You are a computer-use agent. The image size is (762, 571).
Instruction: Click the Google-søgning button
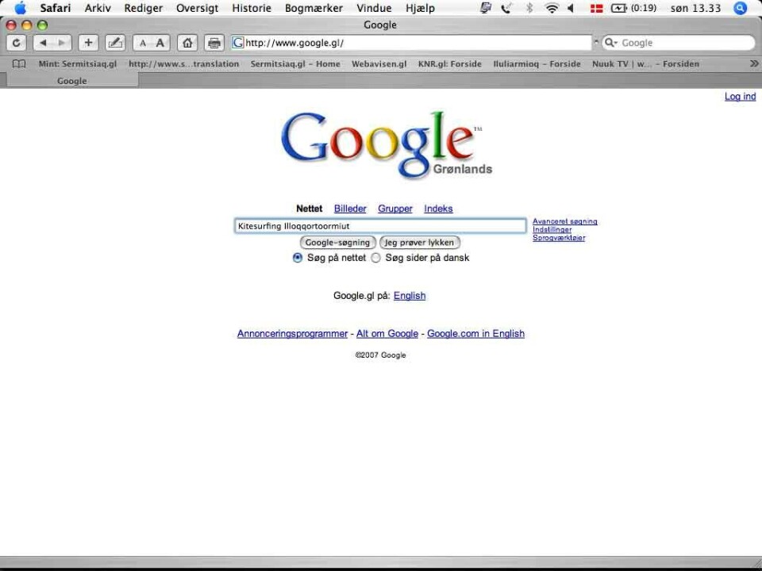point(338,243)
